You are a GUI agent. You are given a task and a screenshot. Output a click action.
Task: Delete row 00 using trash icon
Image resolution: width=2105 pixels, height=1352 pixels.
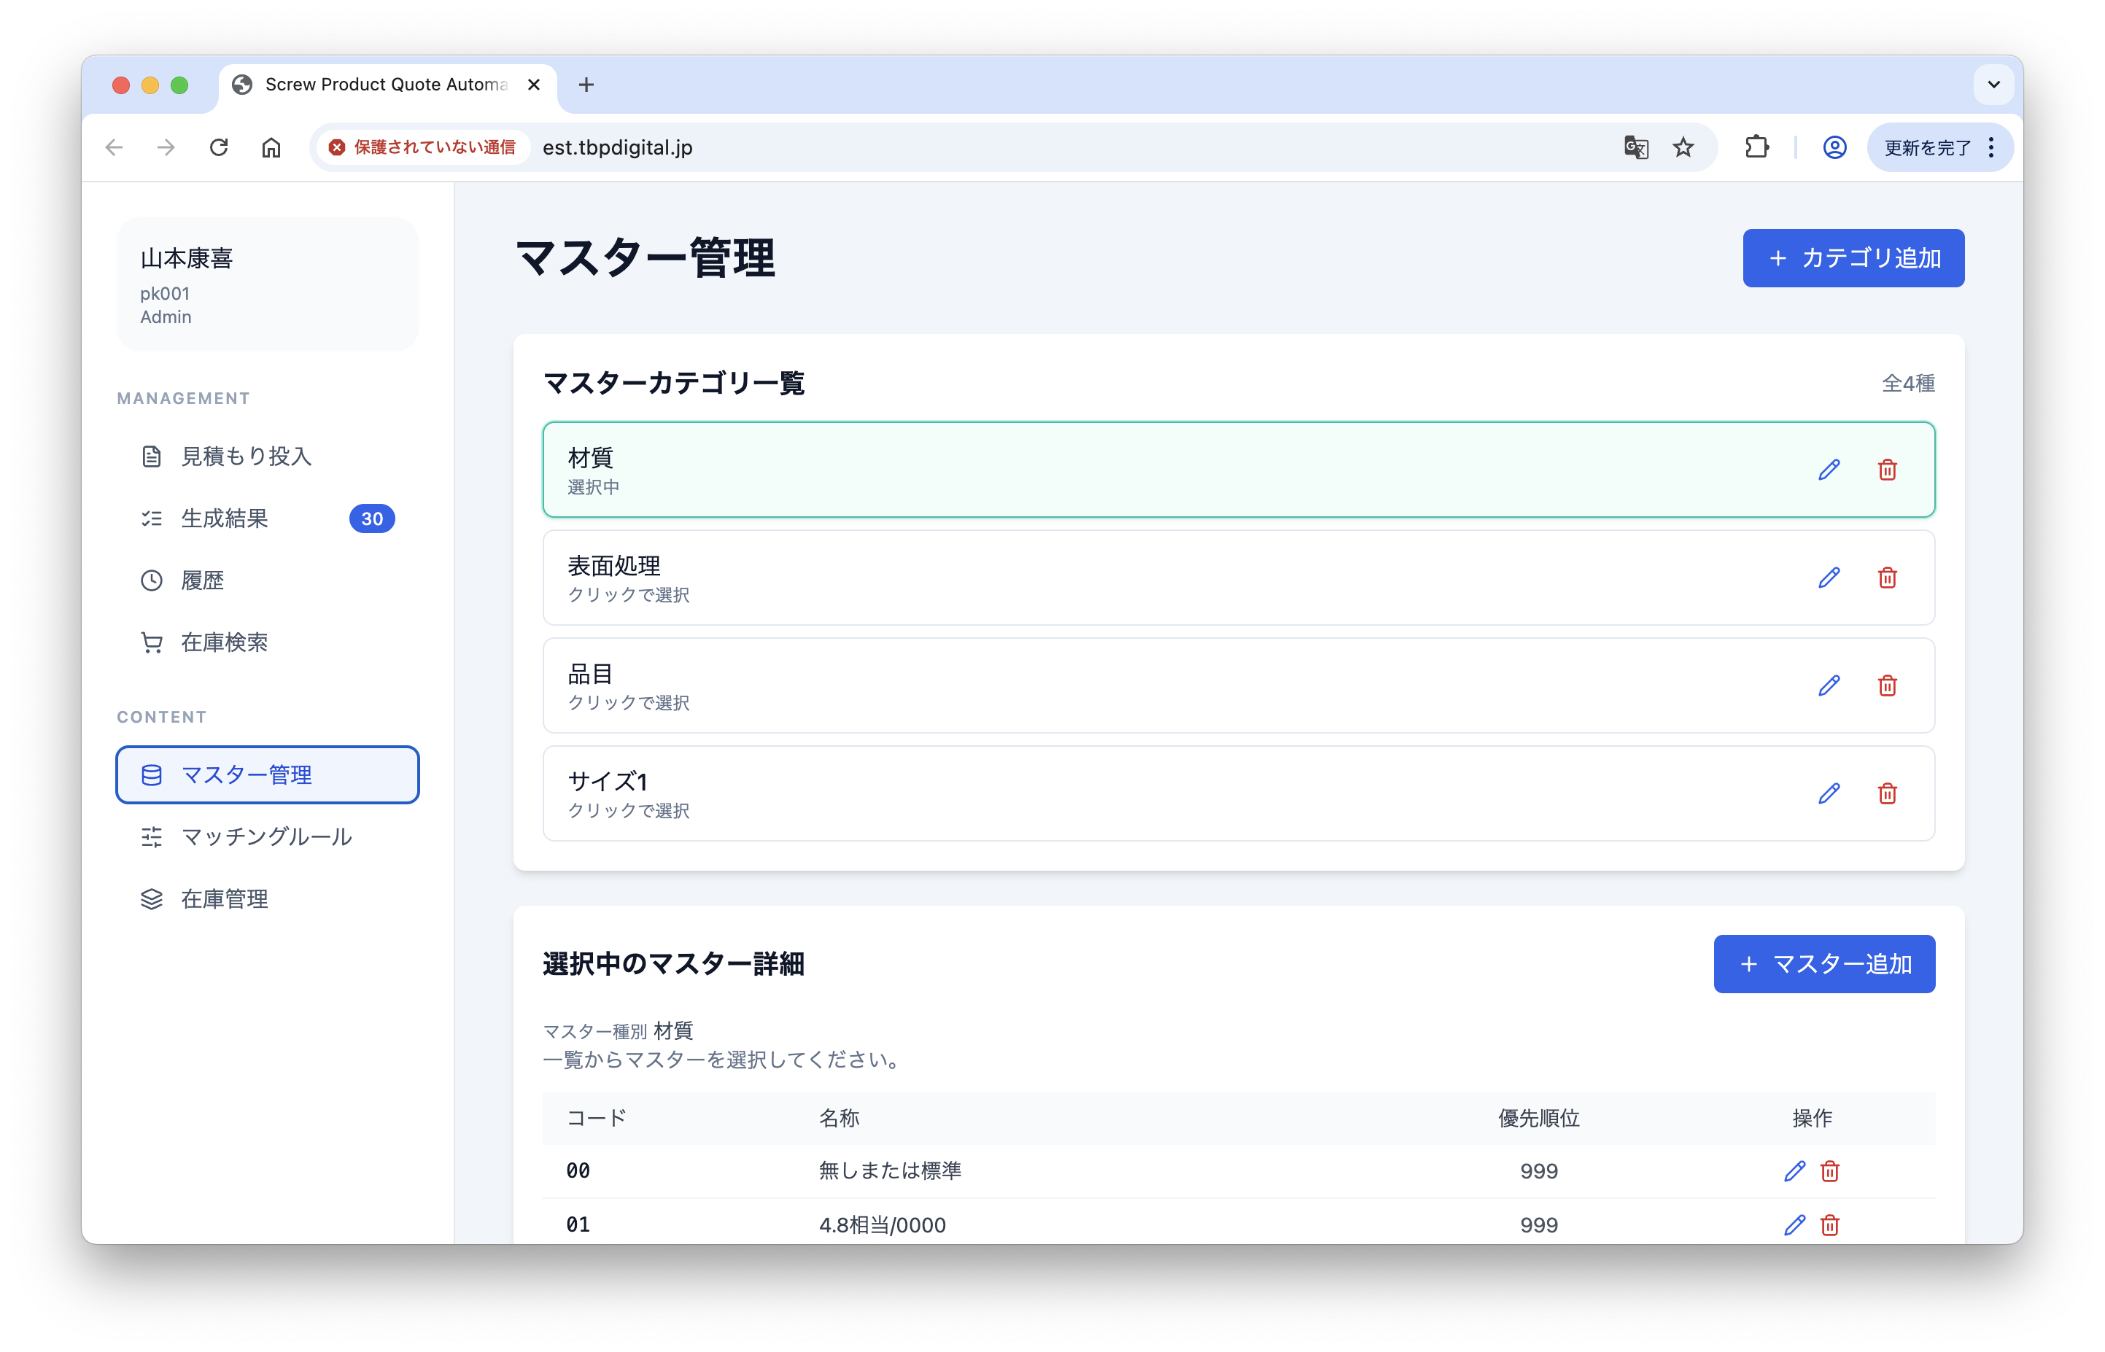tap(1831, 1170)
